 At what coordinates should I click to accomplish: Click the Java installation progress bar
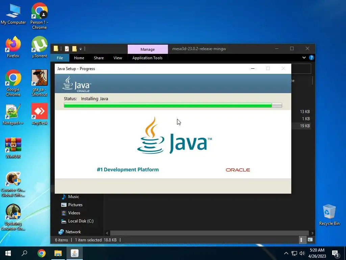pos(173,105)
